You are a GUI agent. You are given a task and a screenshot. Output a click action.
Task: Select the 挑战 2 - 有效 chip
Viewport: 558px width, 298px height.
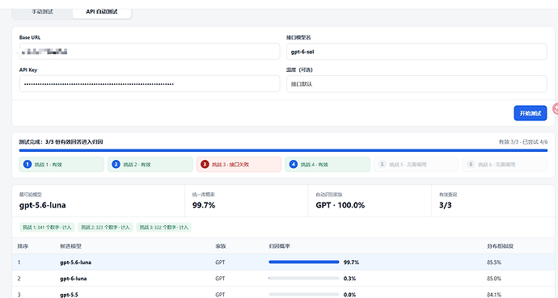pyautogui.click(x=150, y=165)
